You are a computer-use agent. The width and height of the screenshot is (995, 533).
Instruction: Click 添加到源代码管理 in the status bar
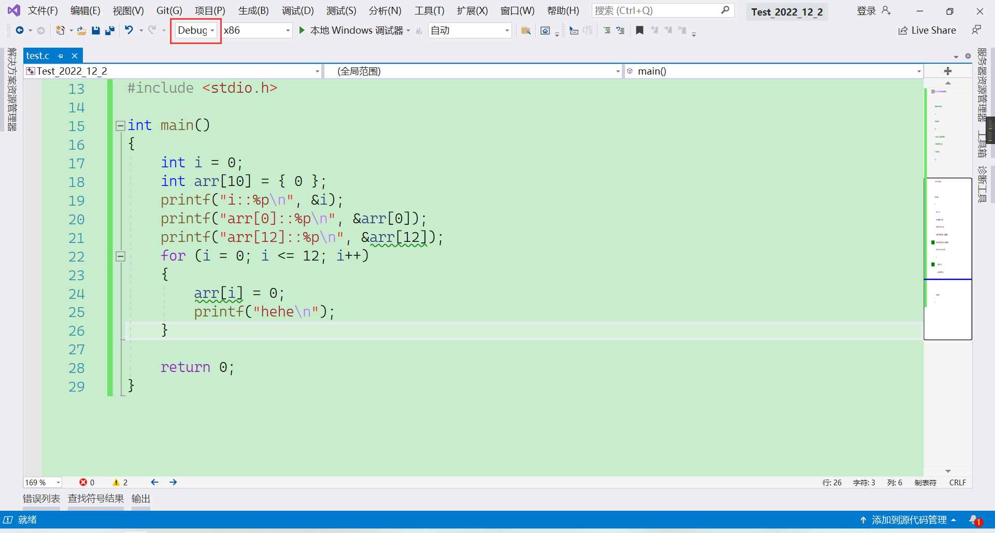(908, 520)
